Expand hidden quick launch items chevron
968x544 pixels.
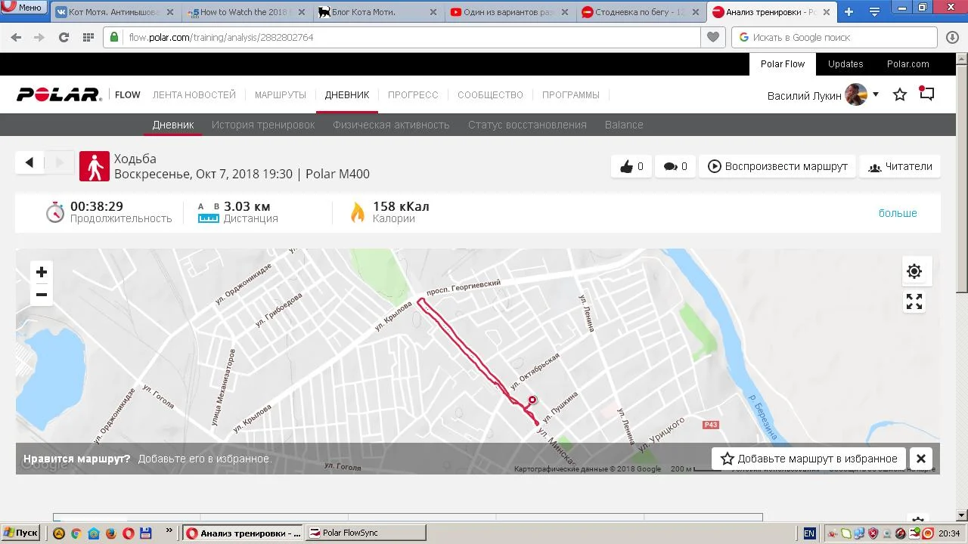click(169, 532)
